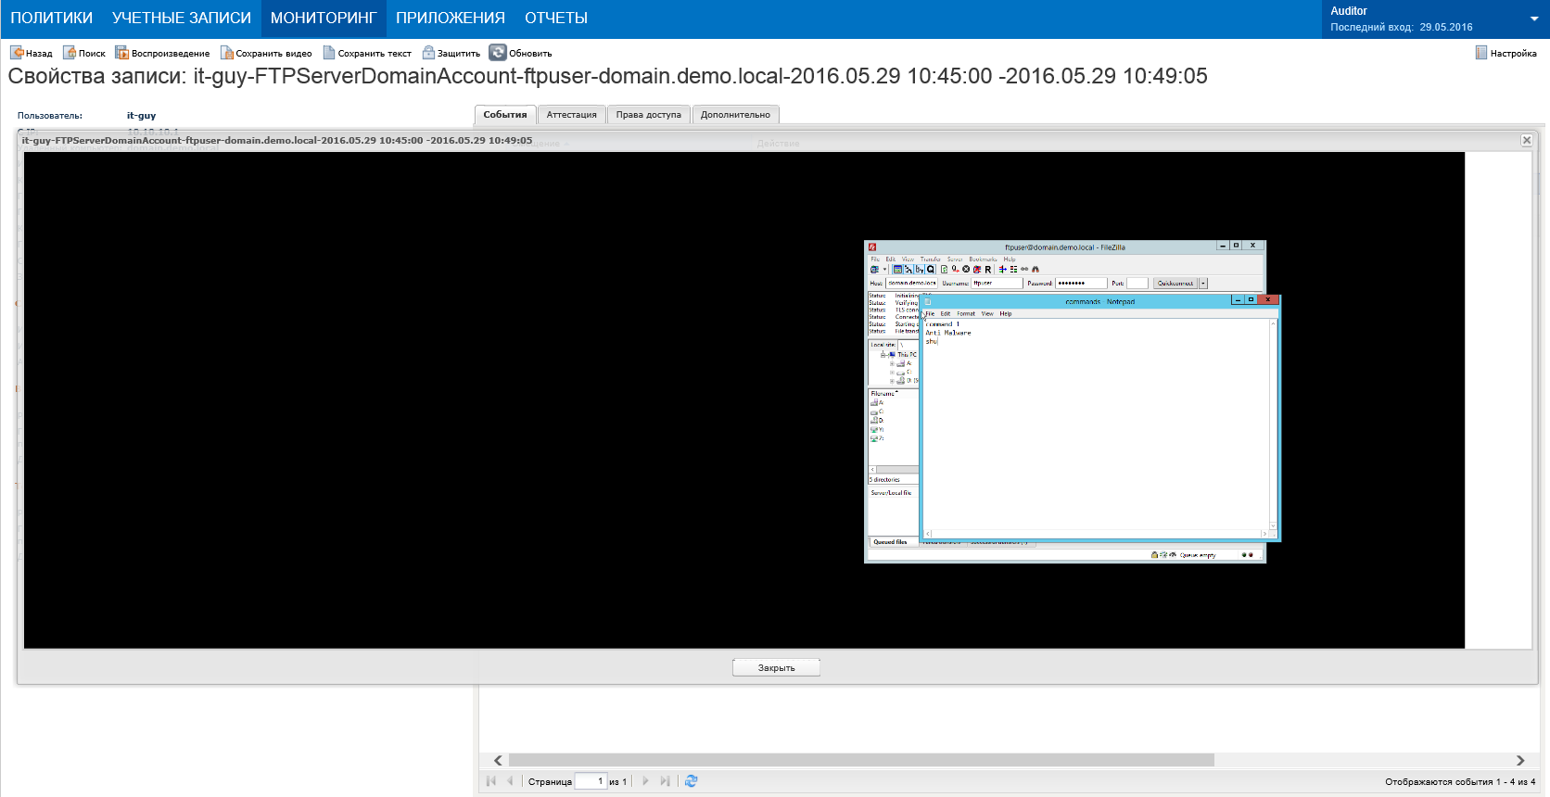Switch to the События tab
The image size is (1550, 797).
coord(505,115)
